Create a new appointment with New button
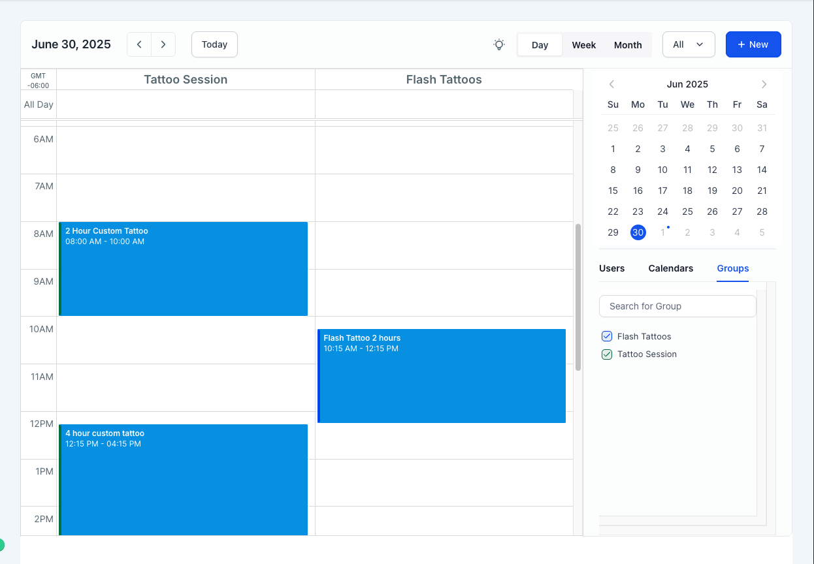The image size is (814, 564). (x=753, y=44)
